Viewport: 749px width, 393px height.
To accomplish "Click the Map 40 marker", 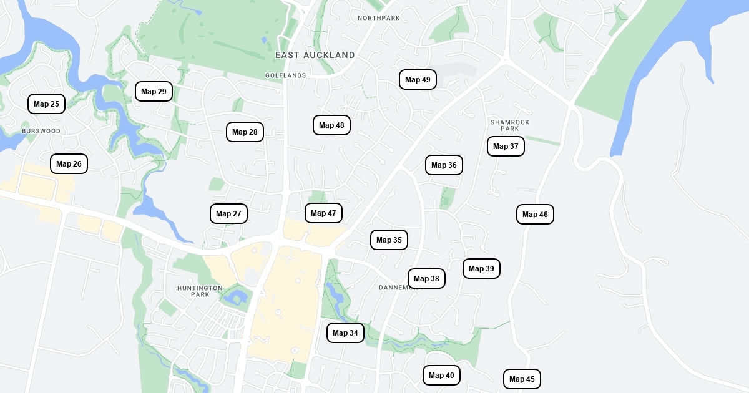I will point(441,376).
